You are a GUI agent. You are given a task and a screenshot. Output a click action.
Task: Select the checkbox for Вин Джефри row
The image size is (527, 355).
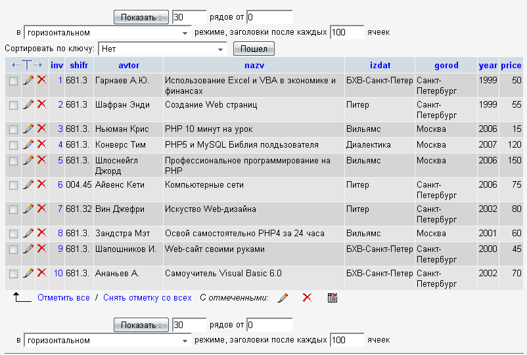(13, 210)
